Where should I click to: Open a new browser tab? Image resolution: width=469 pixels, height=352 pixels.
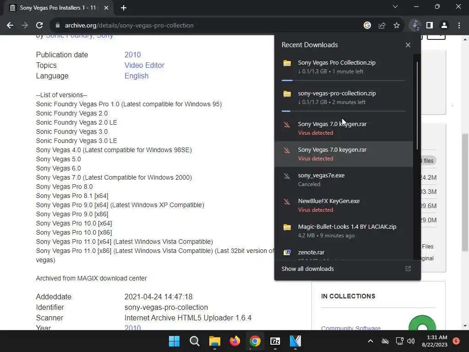(124, 8)
